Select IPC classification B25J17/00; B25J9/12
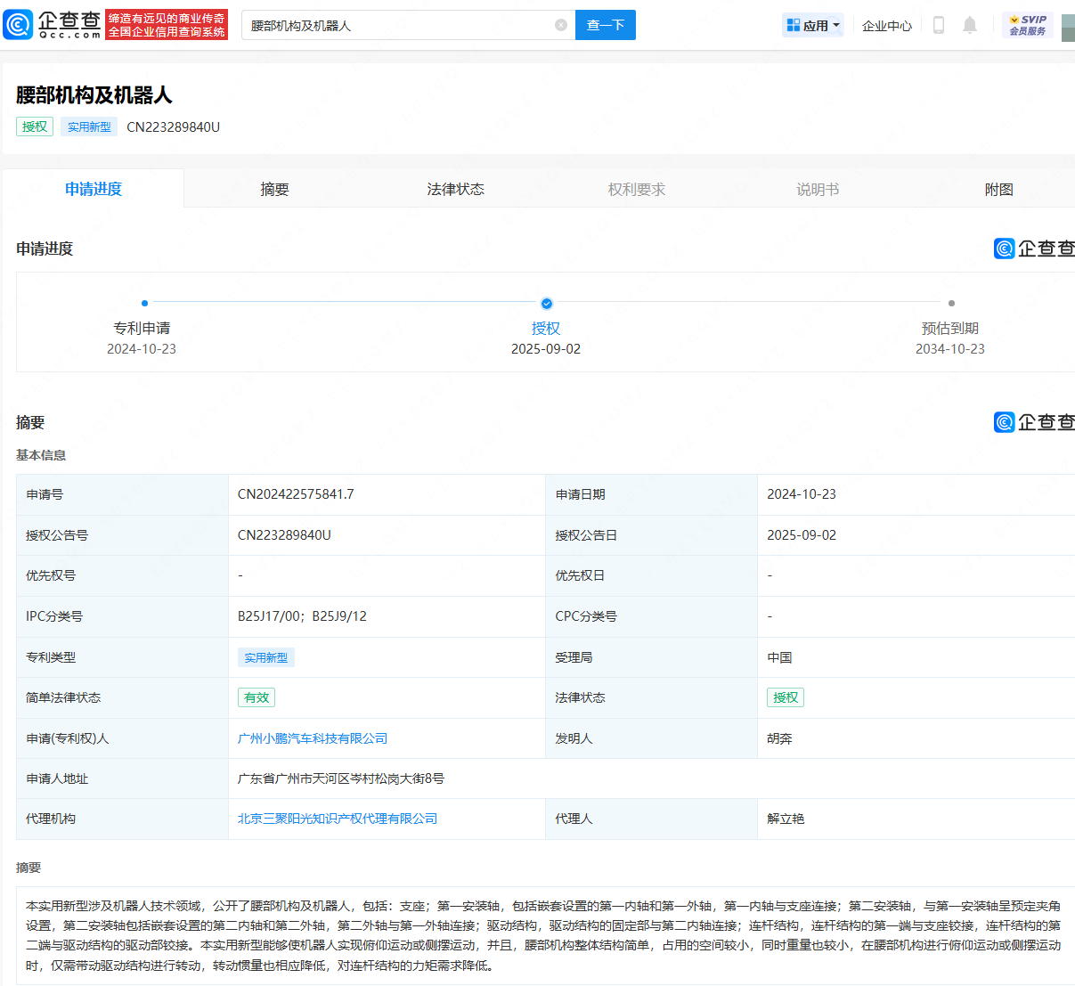The image size is (1075, 986). point(302,616)
